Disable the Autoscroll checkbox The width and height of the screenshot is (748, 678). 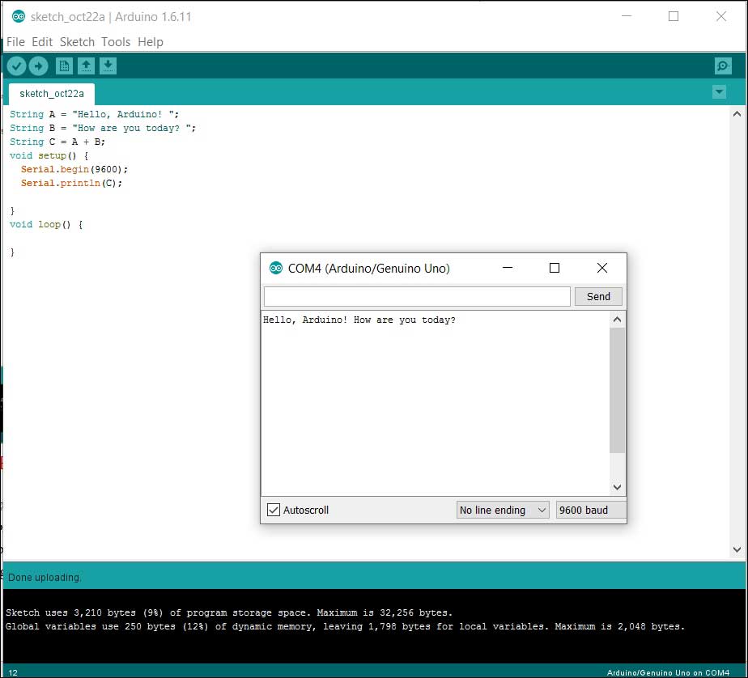[x=274, y=511]
